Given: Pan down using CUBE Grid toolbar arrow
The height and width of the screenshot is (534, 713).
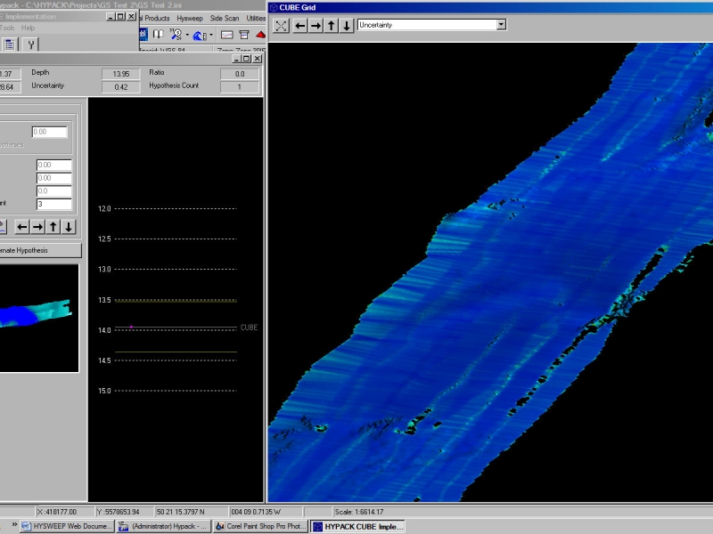Looking at the screenshot, I should (347, 26).
